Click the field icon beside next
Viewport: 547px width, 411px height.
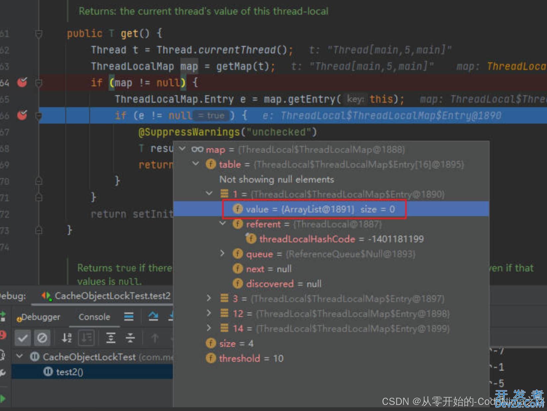238,268
